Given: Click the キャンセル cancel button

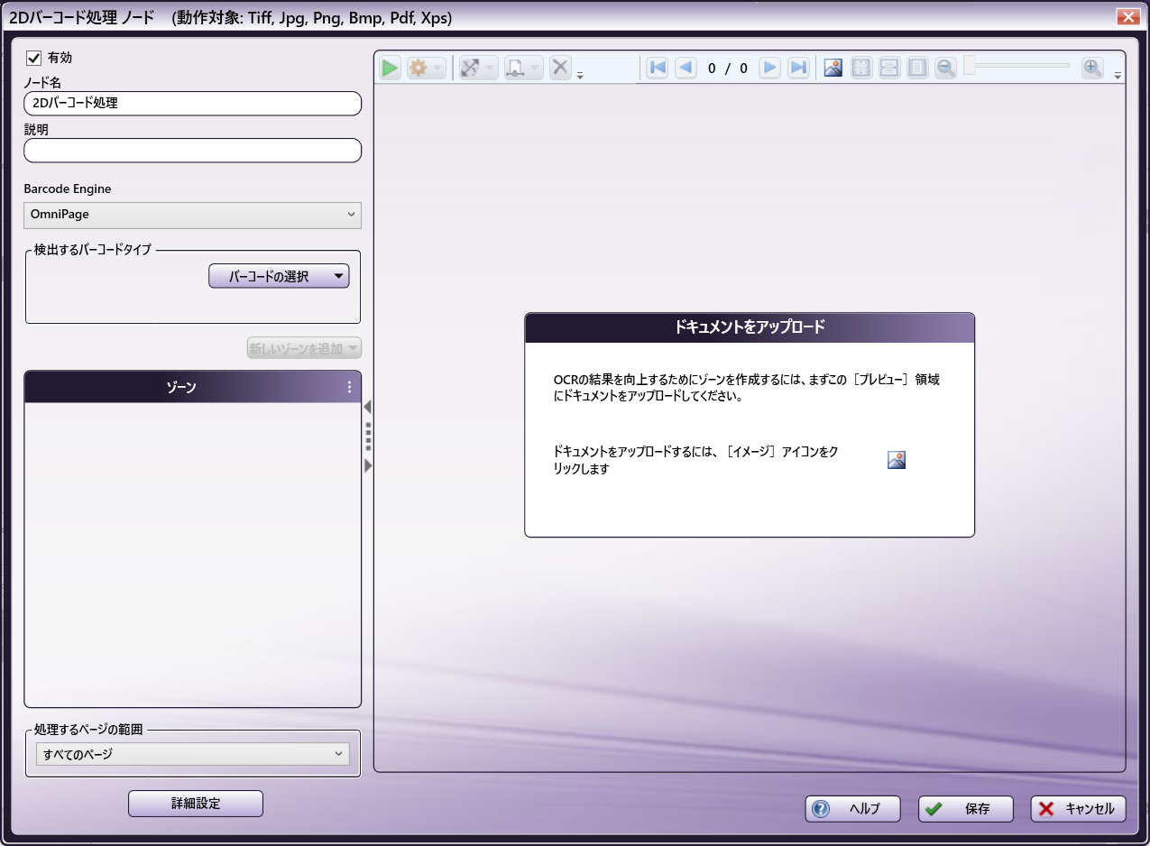Looking at the screenshot, I should (1079, 809).
